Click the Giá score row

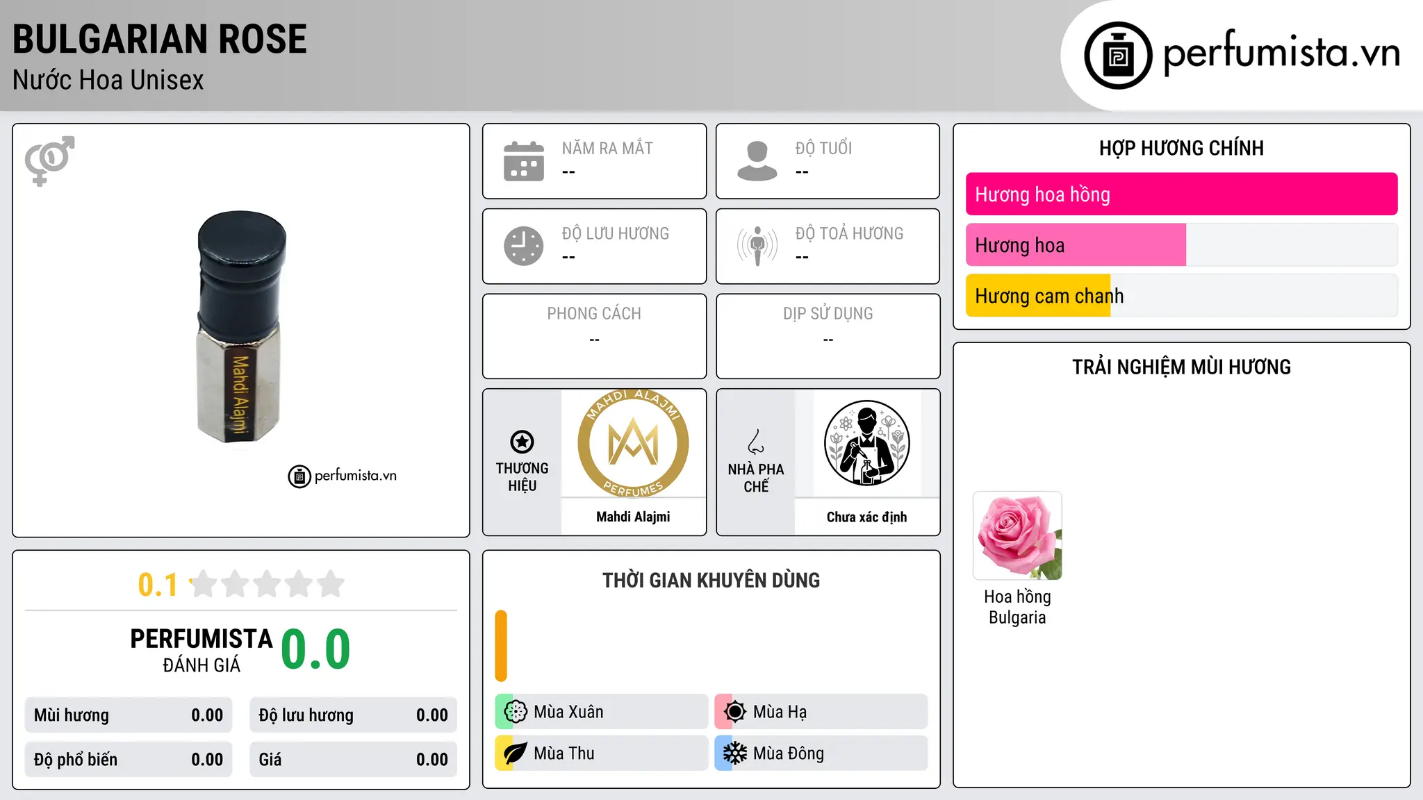[353, 760]
